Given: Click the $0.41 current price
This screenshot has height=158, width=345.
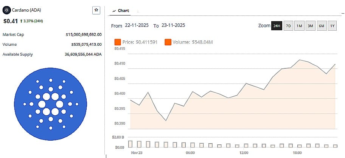Looking at the screenshot, I should tap(11, 21).
